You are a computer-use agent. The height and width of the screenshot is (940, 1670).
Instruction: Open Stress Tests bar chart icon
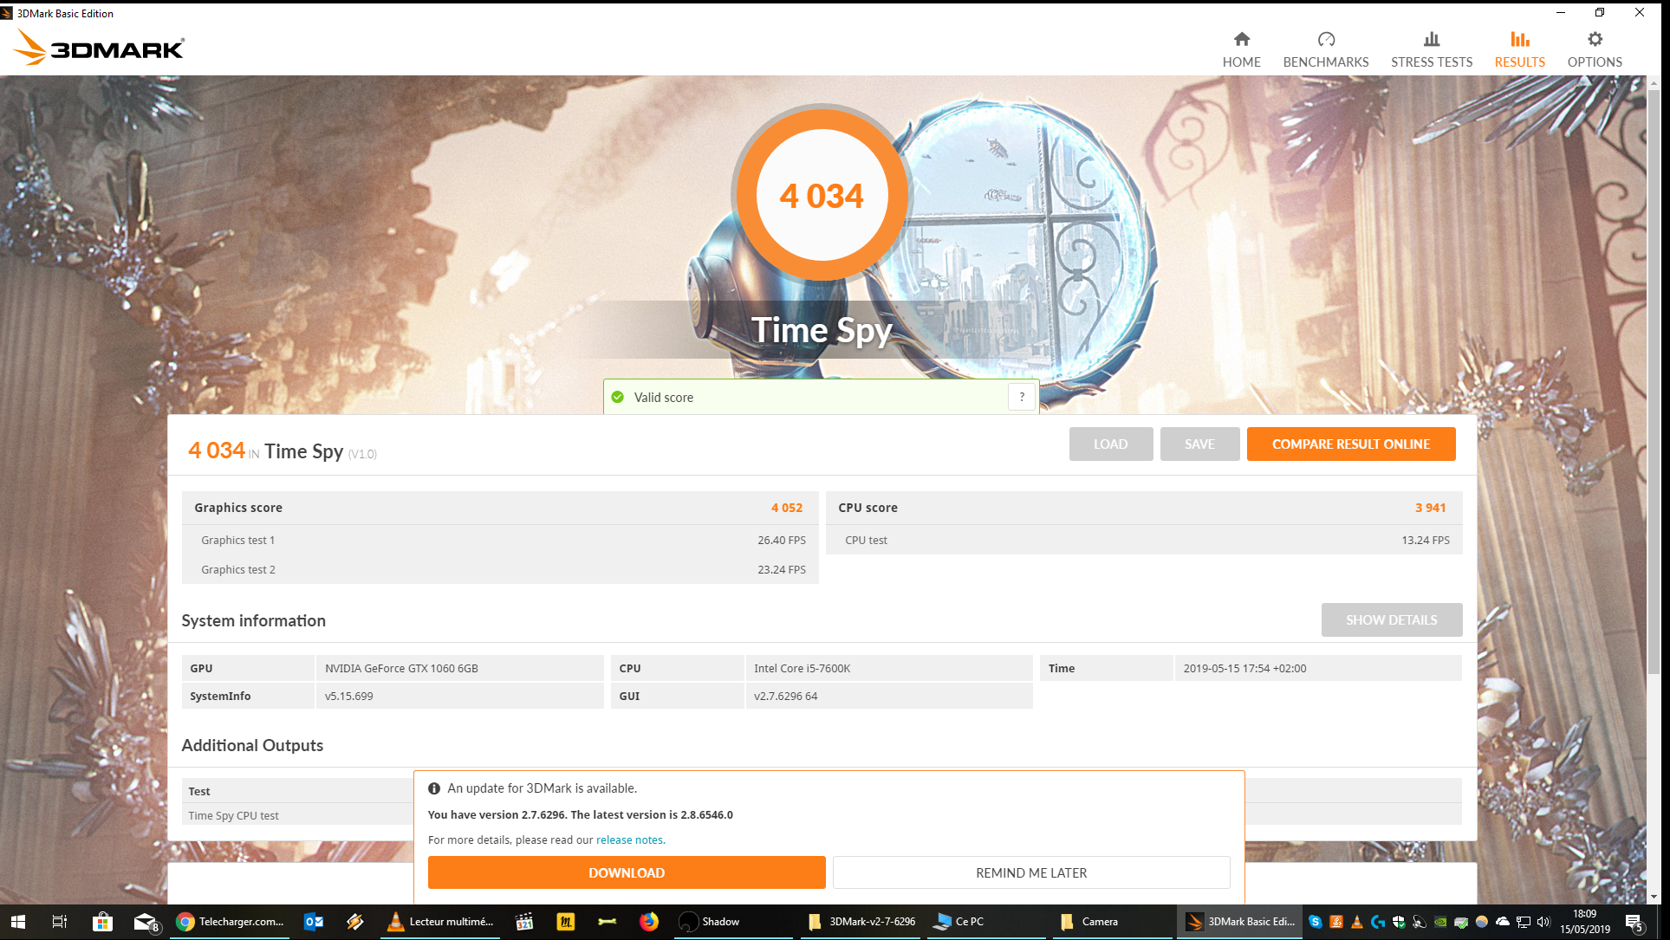coord(1431,40)
